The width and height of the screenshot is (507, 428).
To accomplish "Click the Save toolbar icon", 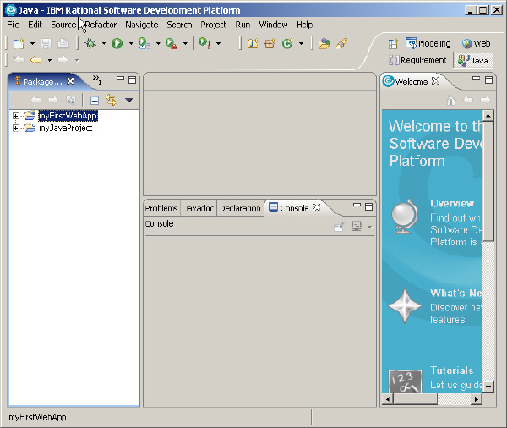I will (x=46, y=43).
